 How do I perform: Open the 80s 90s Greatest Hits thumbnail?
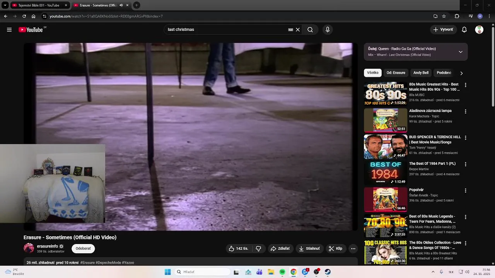pos(386,93)
